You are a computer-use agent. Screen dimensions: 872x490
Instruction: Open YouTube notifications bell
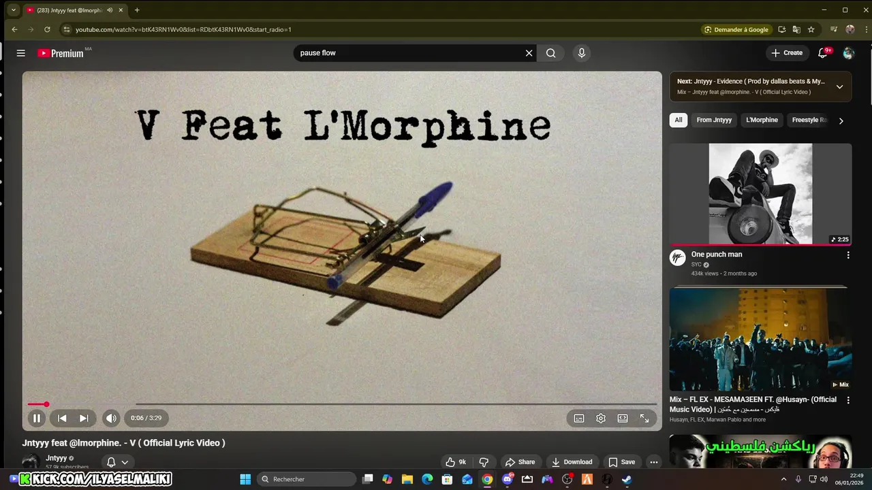click(x=823, y=53)
